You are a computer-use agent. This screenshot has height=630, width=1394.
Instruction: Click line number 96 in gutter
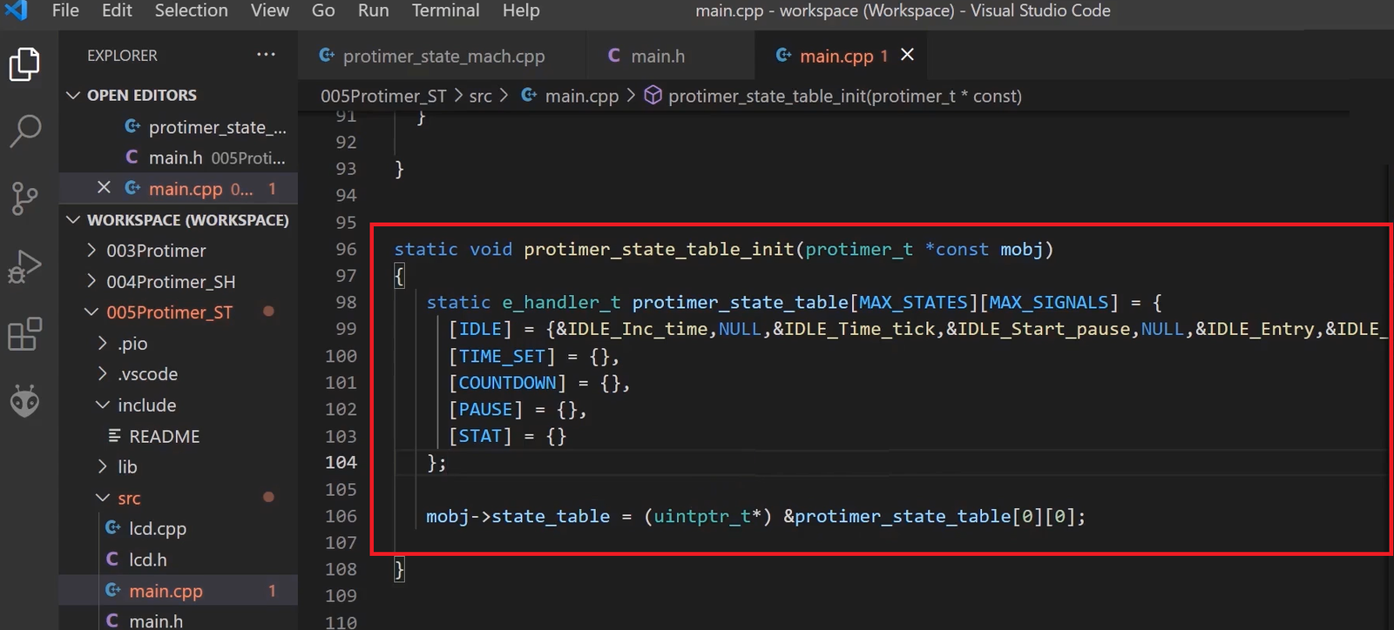(346, 249)
